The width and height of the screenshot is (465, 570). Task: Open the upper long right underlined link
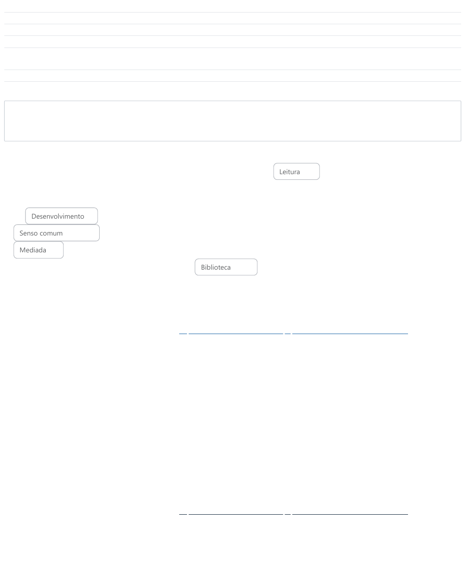[x=350, y=333]
